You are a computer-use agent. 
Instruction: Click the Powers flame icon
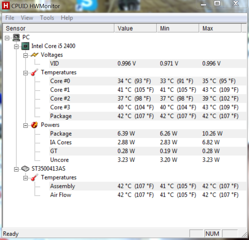click(x=34, y=125)
